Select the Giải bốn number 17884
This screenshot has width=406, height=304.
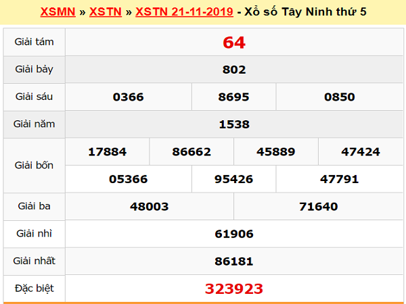(108, 152)
